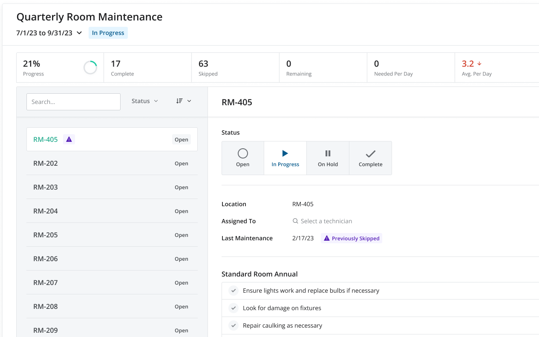Check off 'Repair caulking as necessary'
The width and height of the screenshot is (539, 337).
pyautogui.click(x=233, y=325)
